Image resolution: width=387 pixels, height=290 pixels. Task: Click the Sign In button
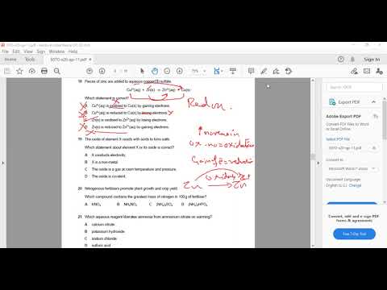[x=372, y=60]
